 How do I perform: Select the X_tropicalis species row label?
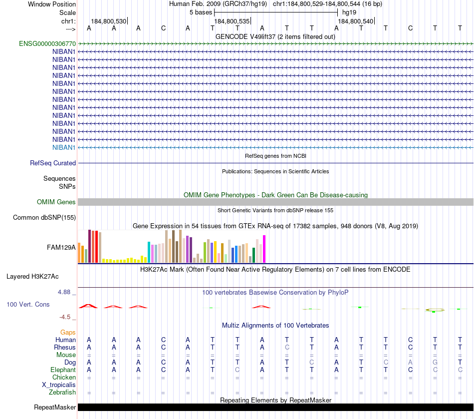(59, 385)
